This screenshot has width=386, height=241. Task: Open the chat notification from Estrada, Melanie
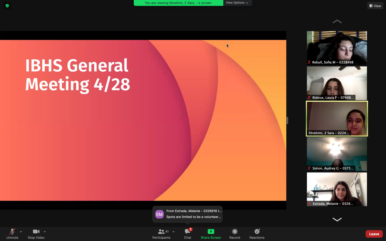188,214
